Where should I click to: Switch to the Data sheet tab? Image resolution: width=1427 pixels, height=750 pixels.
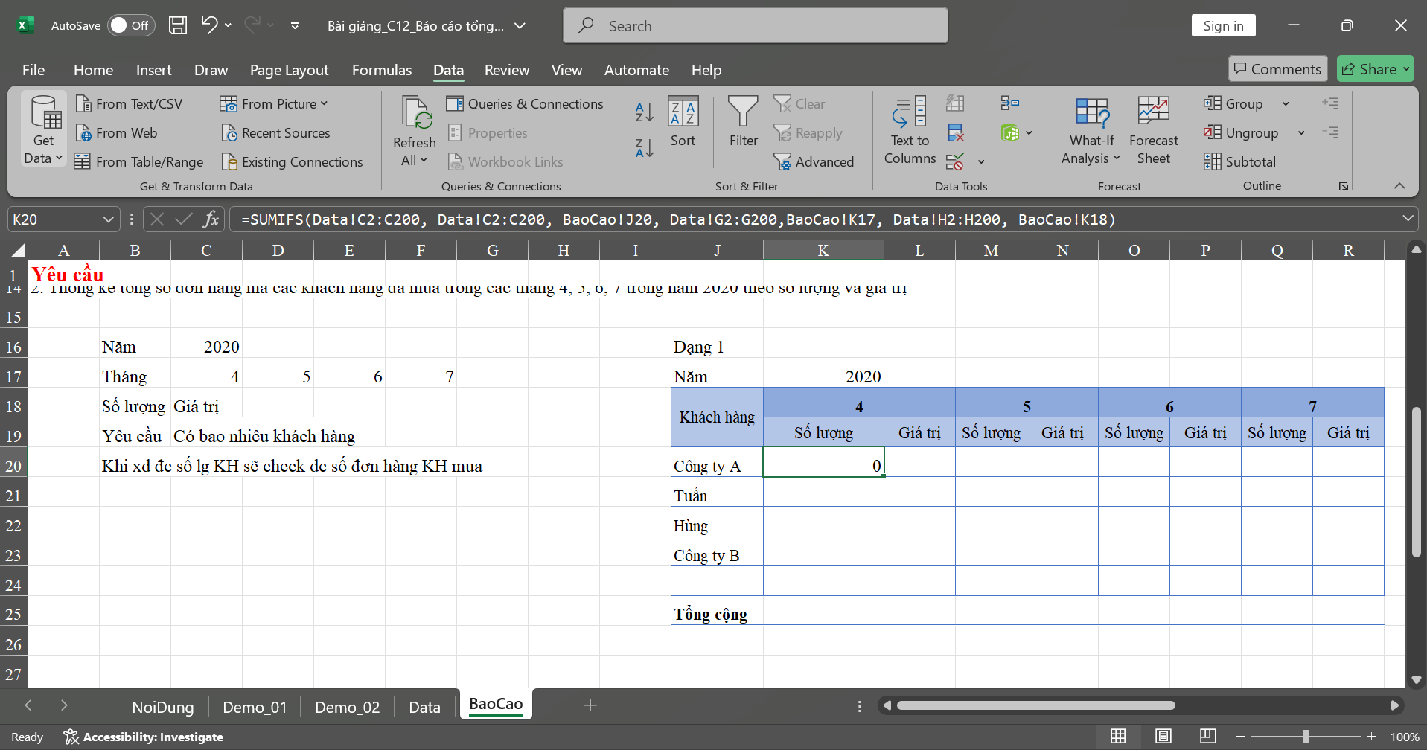click(424, 707)
